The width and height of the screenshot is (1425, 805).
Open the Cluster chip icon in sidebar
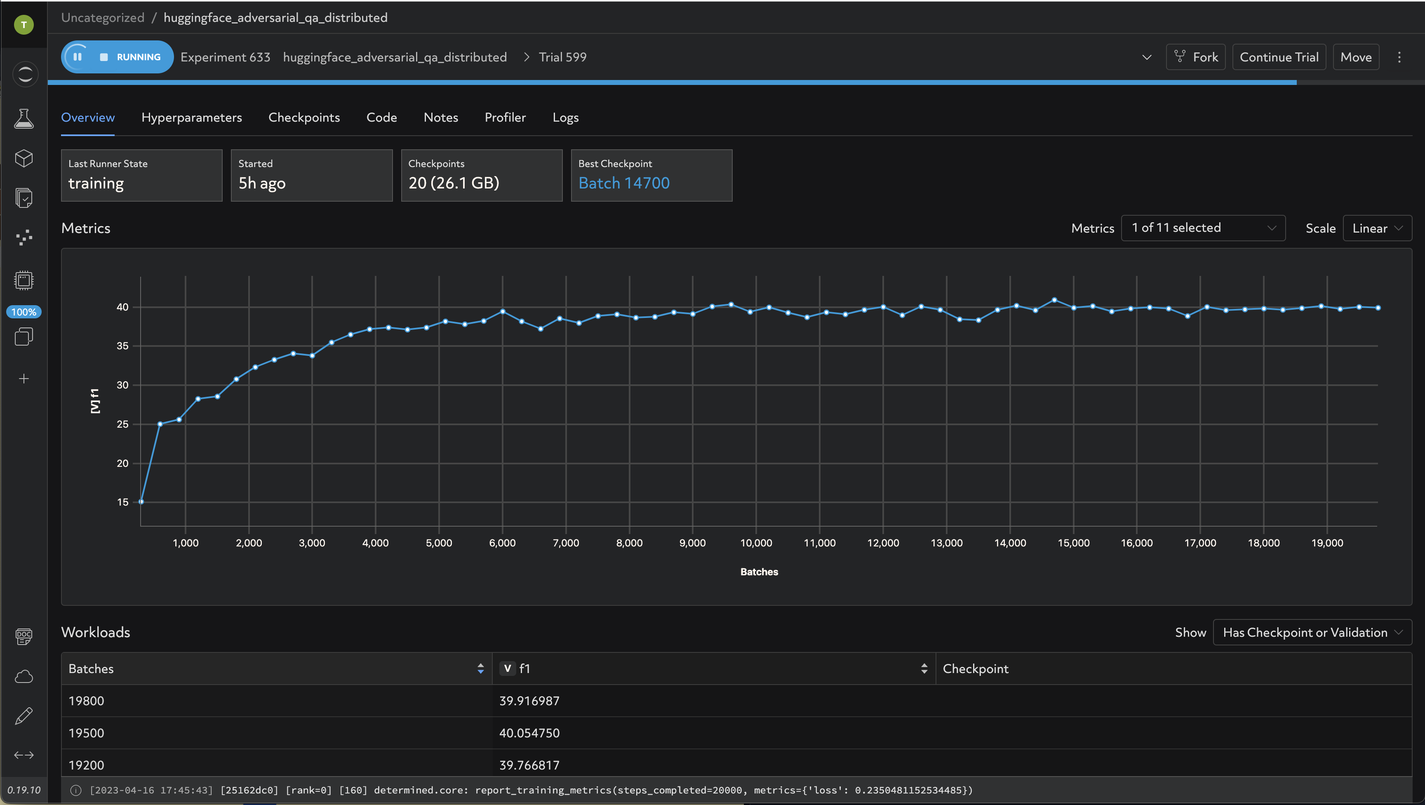point(24,280)
